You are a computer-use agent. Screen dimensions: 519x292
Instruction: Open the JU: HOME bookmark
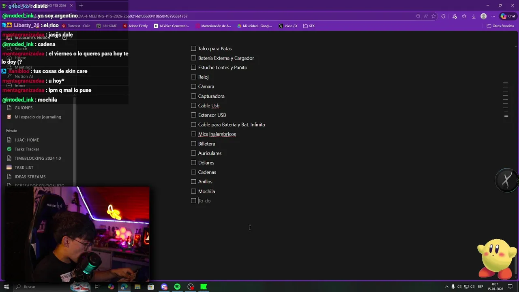(x=107, y=26)
